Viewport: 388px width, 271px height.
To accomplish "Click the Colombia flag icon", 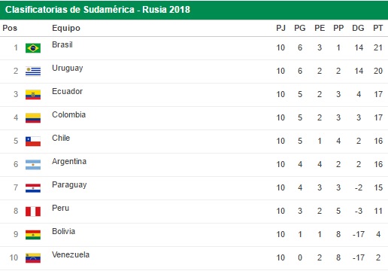I will pyautogui.click(x=33, y=118).
